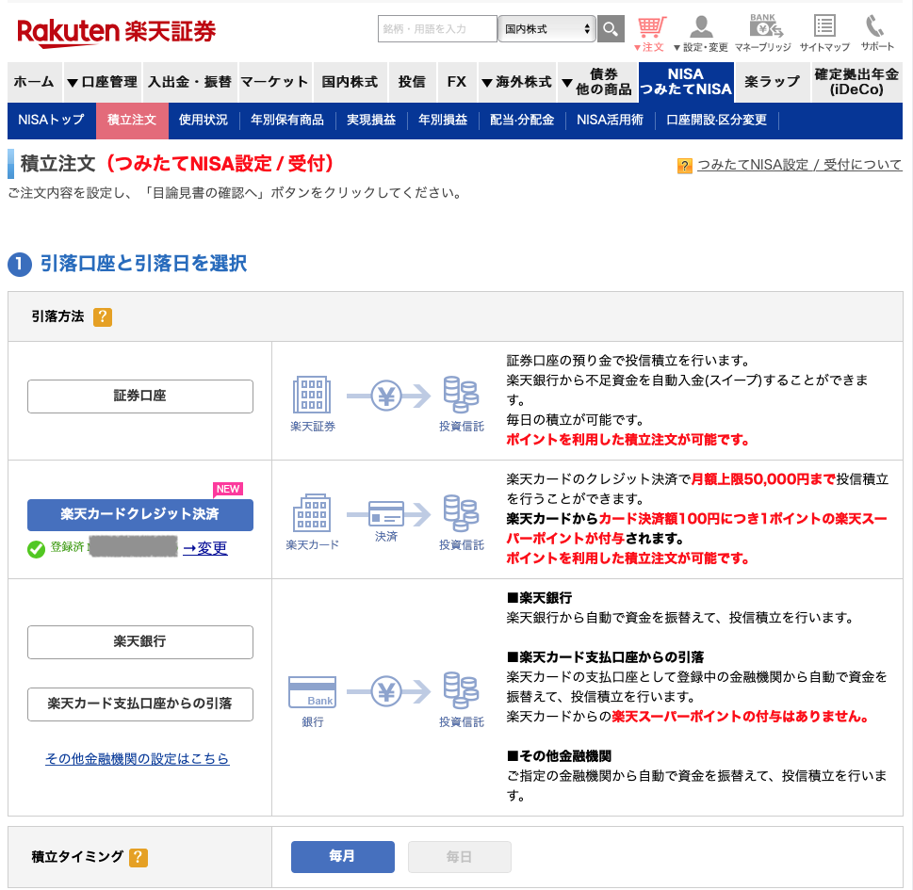Open つみたてNISA設定 / 受付について link
This screenshot has height=890, width=913.
799,166
